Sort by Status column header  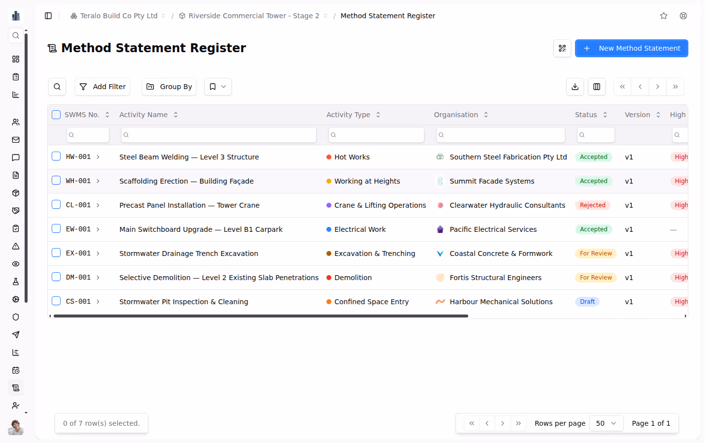(x=591, y=115)
